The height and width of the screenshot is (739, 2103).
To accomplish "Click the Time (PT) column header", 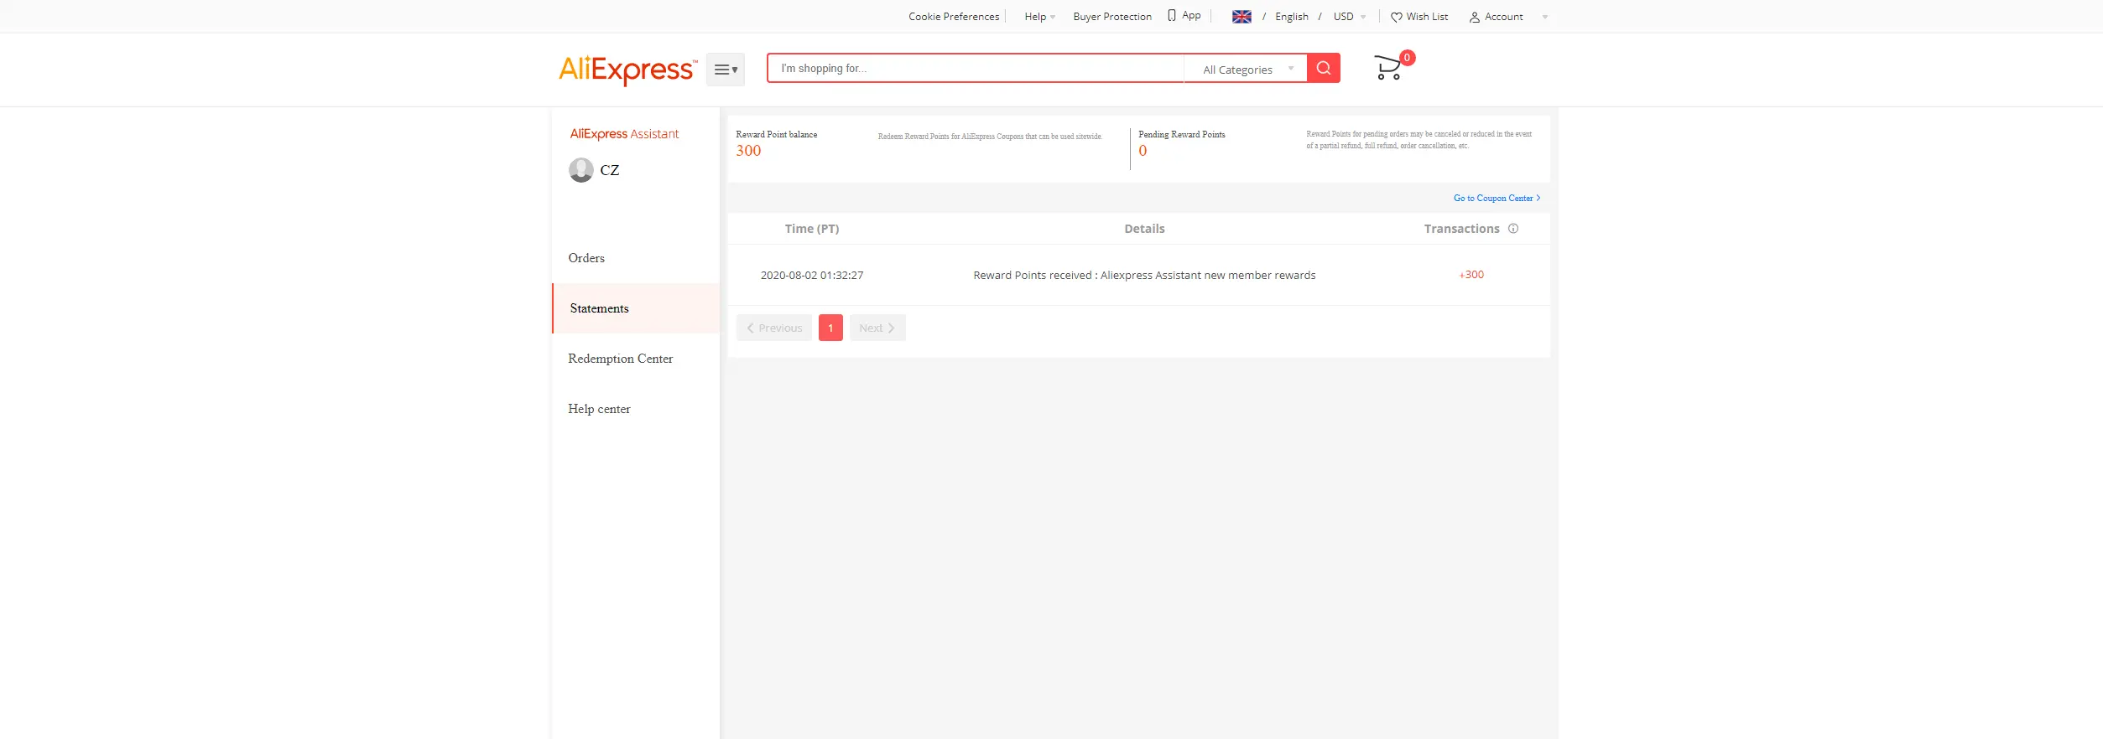I will point(812,229).
